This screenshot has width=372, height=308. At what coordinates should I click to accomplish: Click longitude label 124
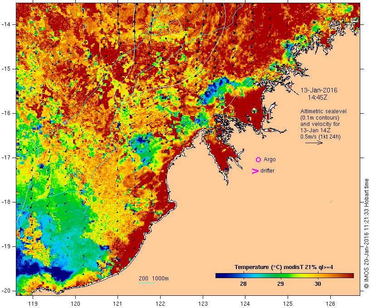pos(245,303)
